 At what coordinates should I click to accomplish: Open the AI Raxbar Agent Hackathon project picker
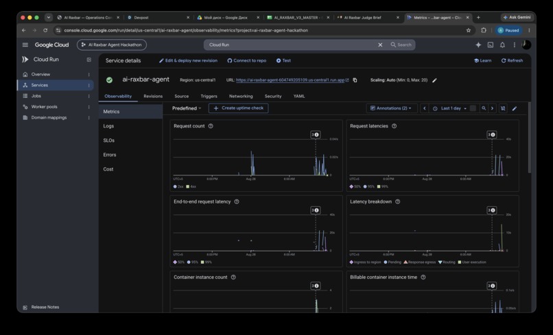pyautogui.click(x=111, y=45)
